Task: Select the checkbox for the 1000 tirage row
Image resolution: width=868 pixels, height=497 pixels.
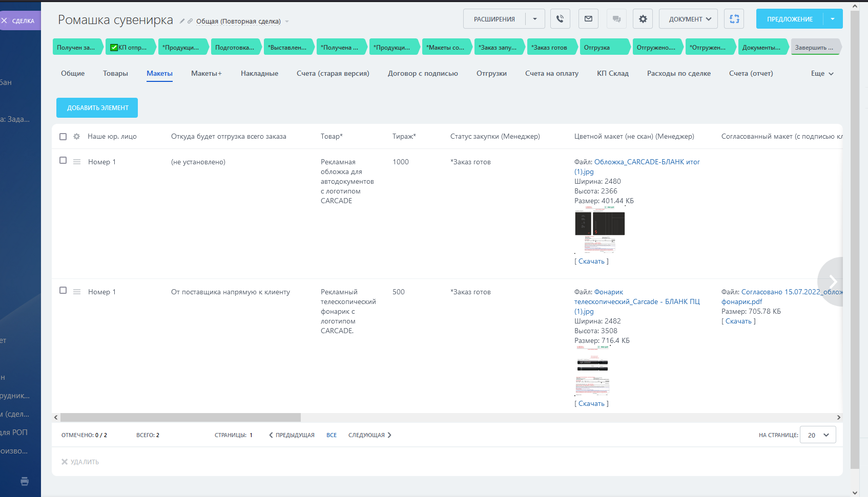Action: 63,160
